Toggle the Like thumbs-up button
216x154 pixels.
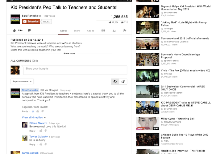pos(17,30)
